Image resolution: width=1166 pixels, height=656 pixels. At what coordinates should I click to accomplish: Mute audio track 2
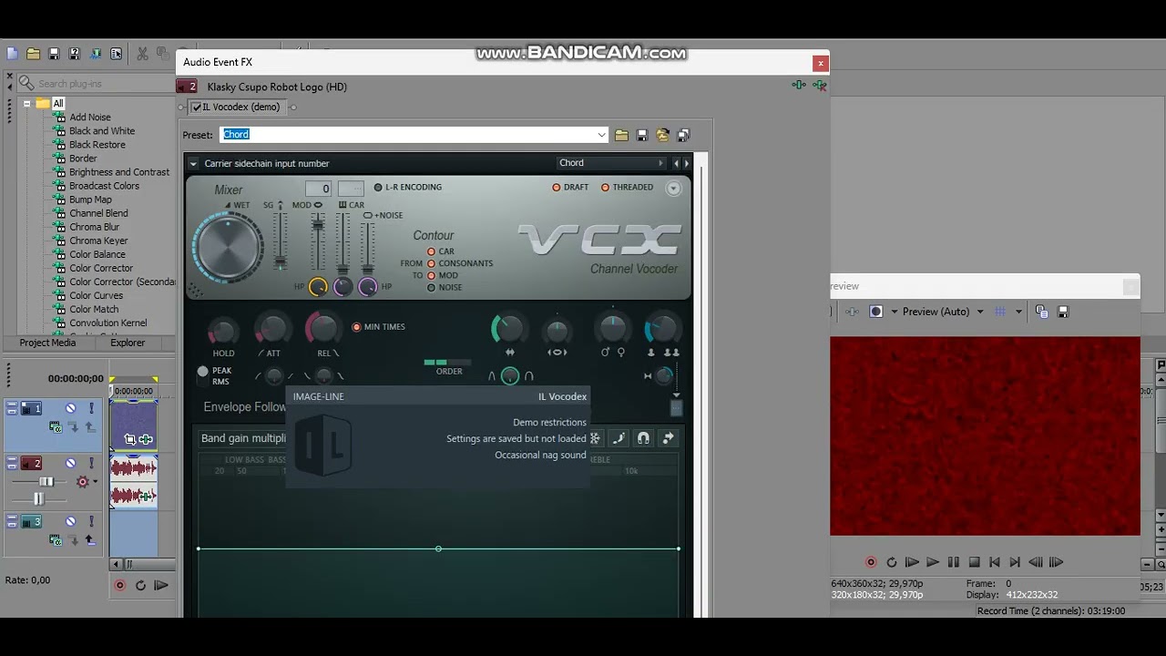70,463
